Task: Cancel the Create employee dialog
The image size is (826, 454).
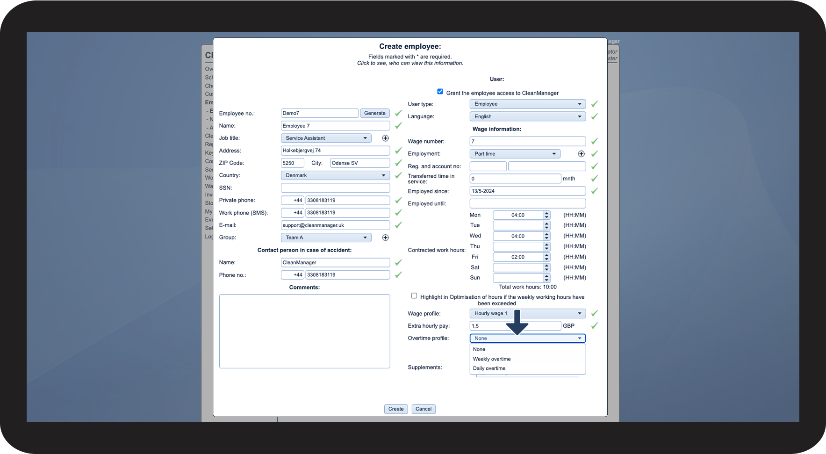Action: point(424,409)
